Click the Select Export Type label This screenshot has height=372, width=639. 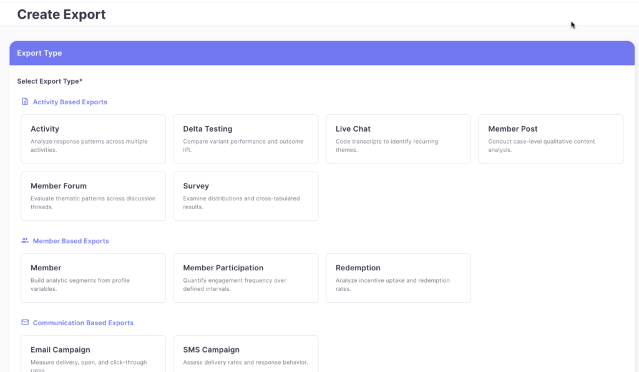click(50, 81)
